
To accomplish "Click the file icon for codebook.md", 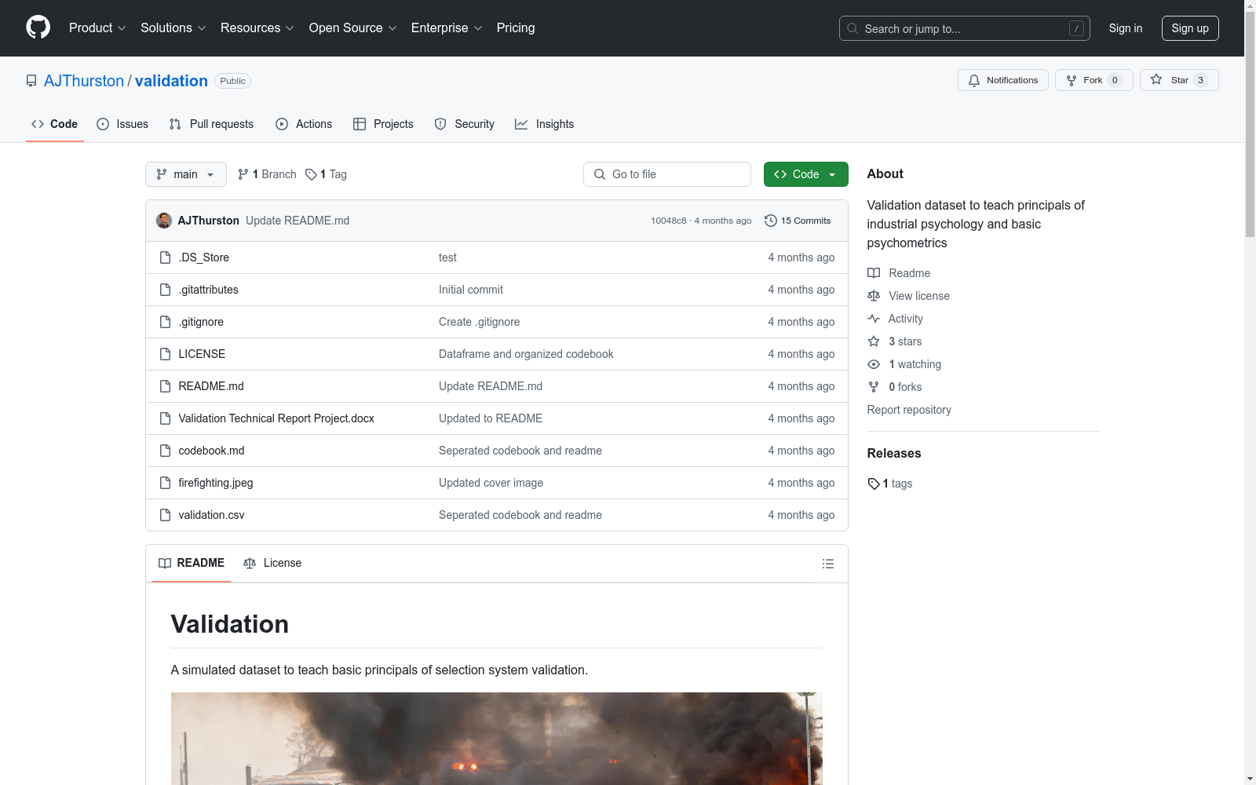I will tap(165, 451).
